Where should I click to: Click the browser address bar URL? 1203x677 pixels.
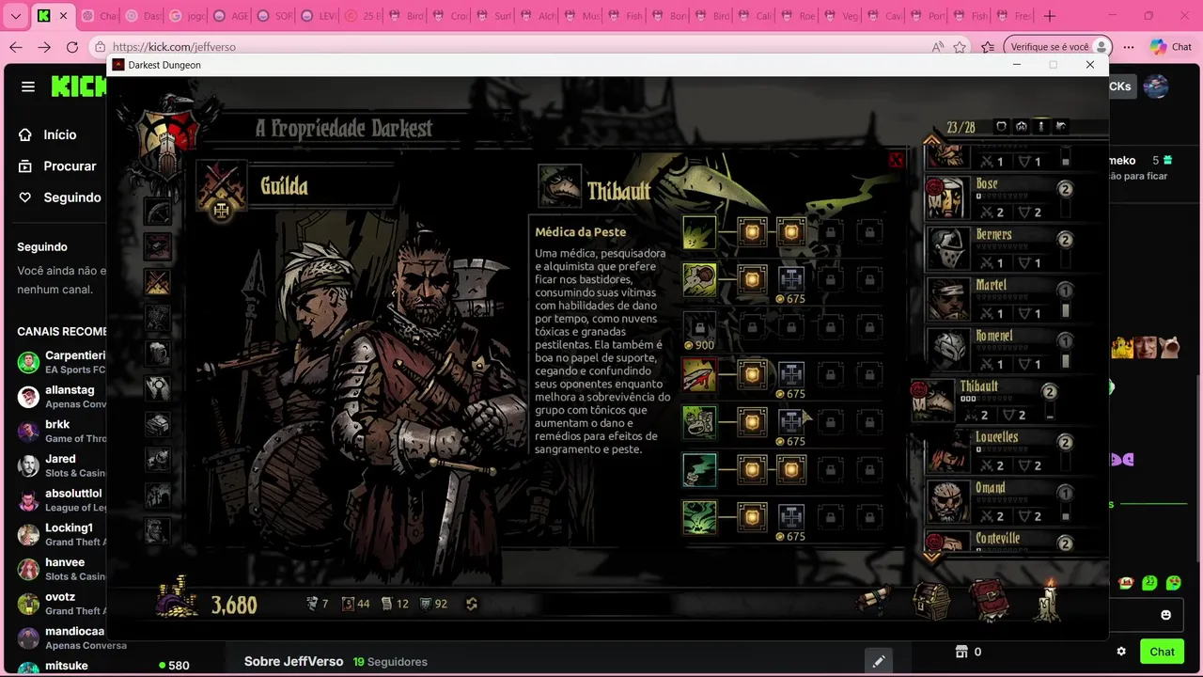[174, 47]
